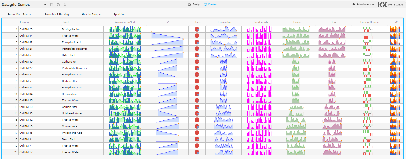406x159 pixels.
Task: Click the save dashboard floppy icon
Action: pos(58,5)
